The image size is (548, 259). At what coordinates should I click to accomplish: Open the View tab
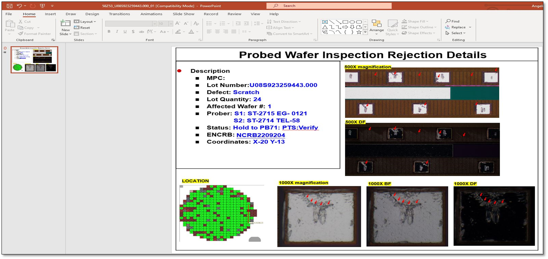click(255, 14)
